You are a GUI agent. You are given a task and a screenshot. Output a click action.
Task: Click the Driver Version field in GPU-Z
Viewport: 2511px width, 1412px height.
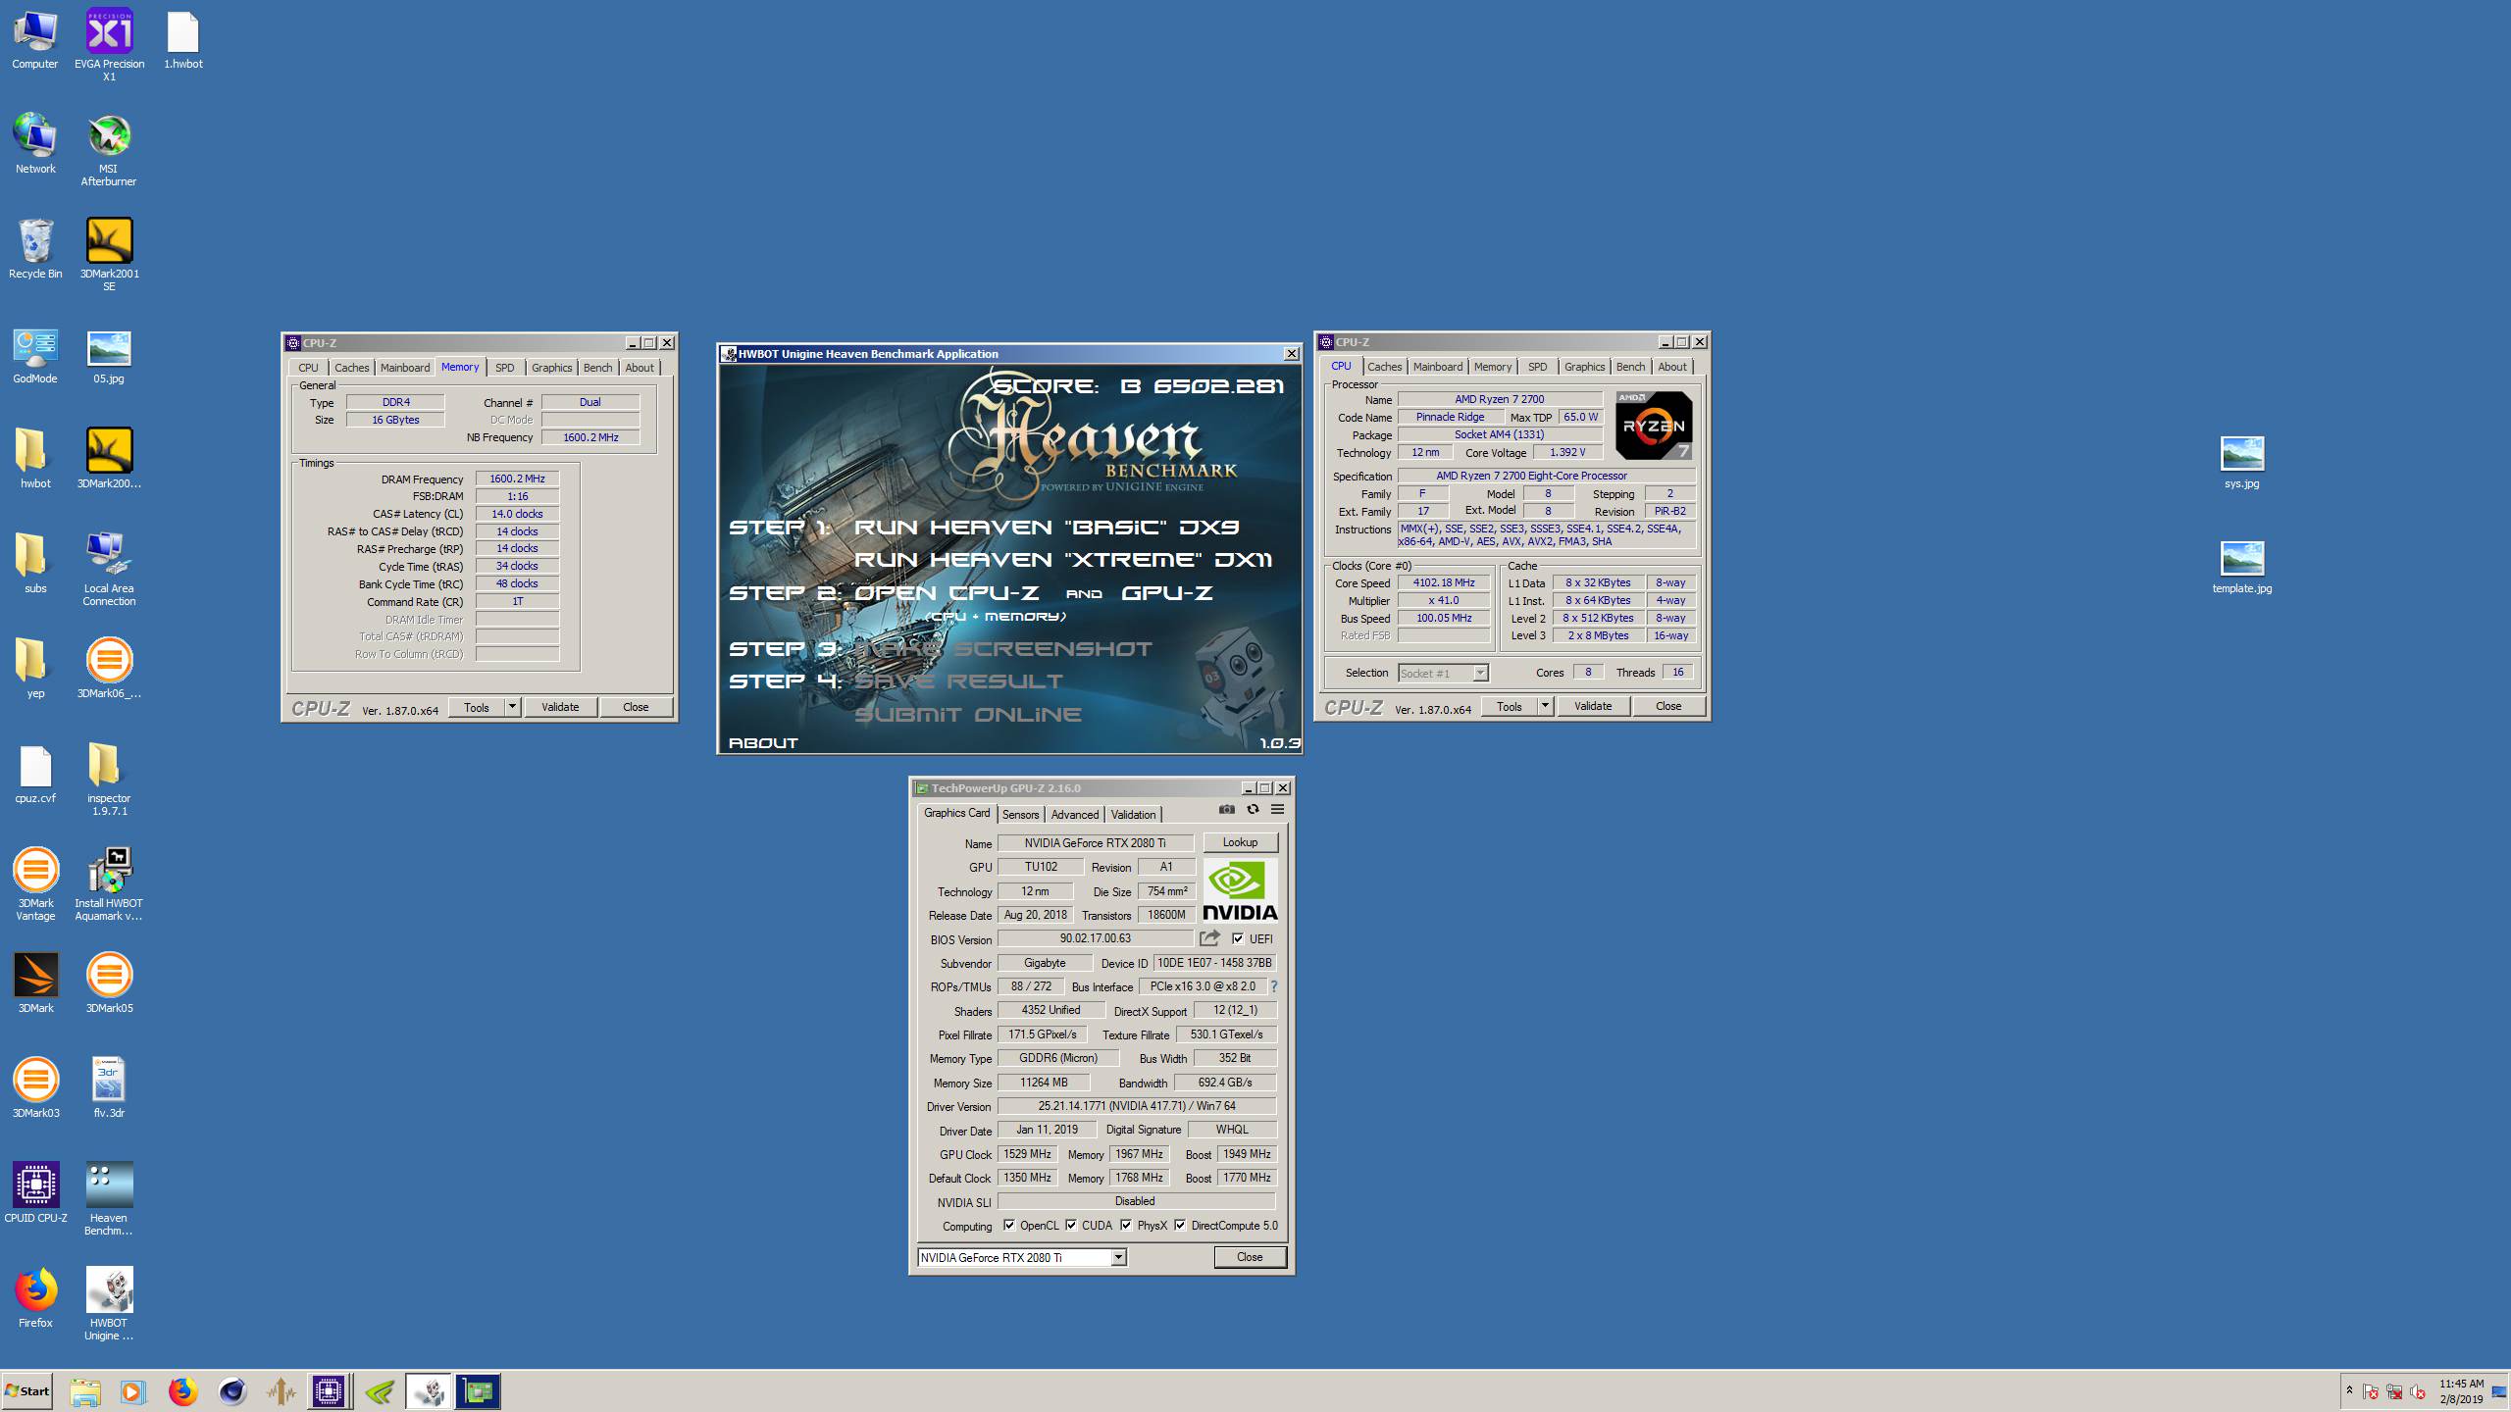coord(1137,1106)
